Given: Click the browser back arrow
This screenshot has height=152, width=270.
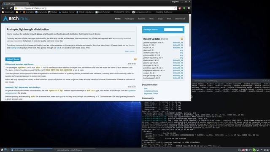Looking at the screenshot, I should click(3, 8).
